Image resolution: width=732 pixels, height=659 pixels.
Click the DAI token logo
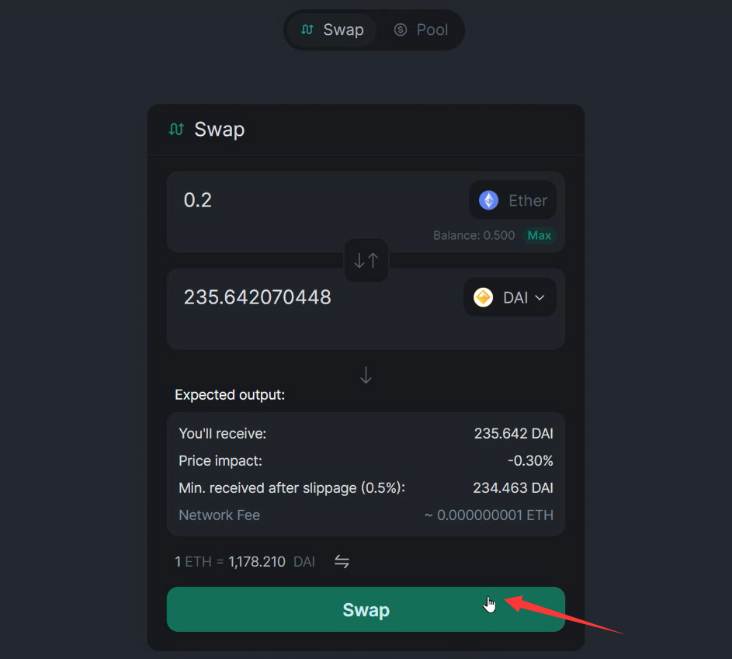482,297
